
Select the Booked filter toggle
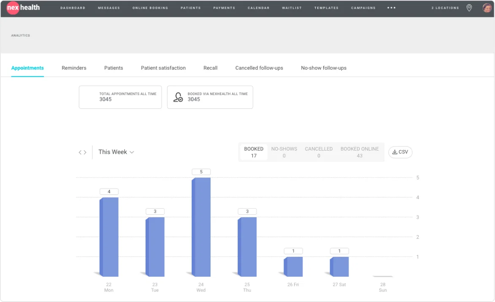pos(254,152)
